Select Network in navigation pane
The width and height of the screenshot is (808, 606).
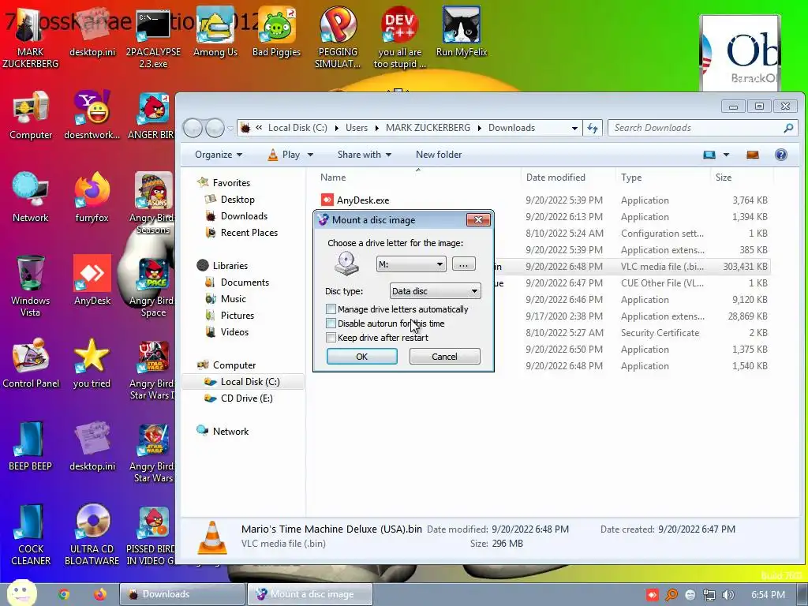(230, 432)
